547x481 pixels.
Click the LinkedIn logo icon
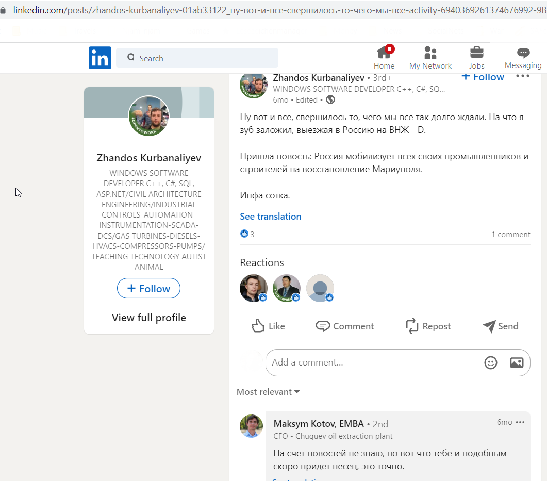pos(100,58)
